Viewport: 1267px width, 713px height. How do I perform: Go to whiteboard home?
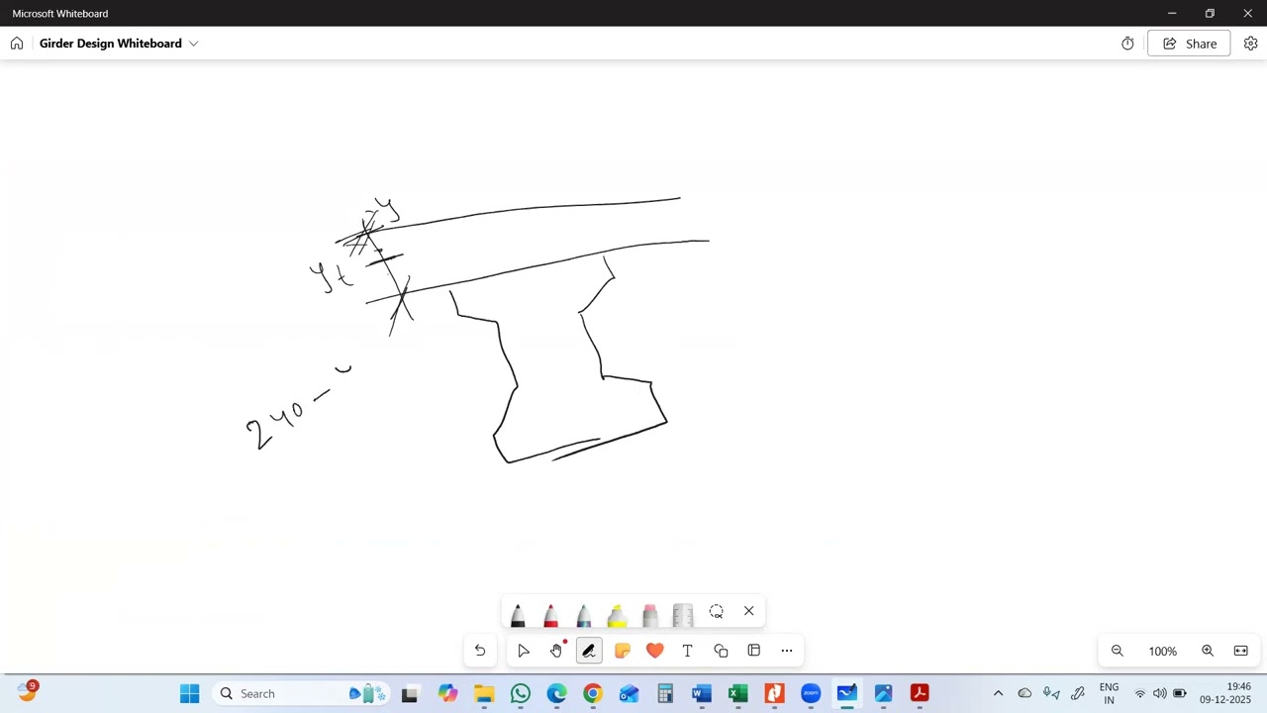(x=17, y=44)
